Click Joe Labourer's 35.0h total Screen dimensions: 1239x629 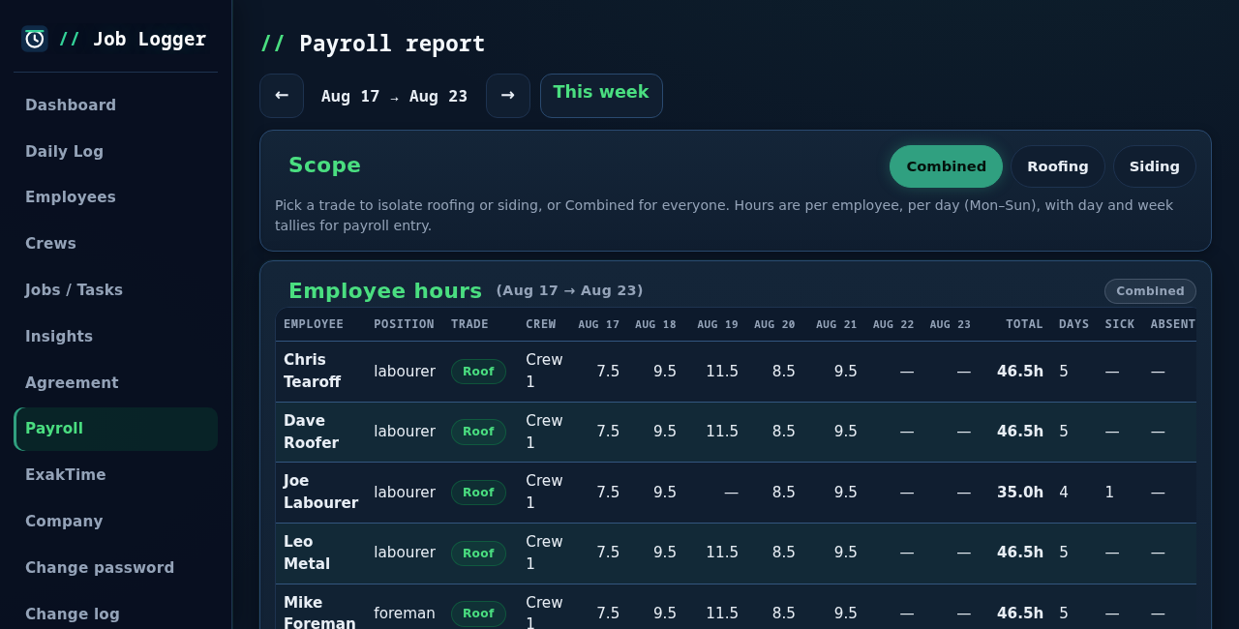[x=1020, y=493]
